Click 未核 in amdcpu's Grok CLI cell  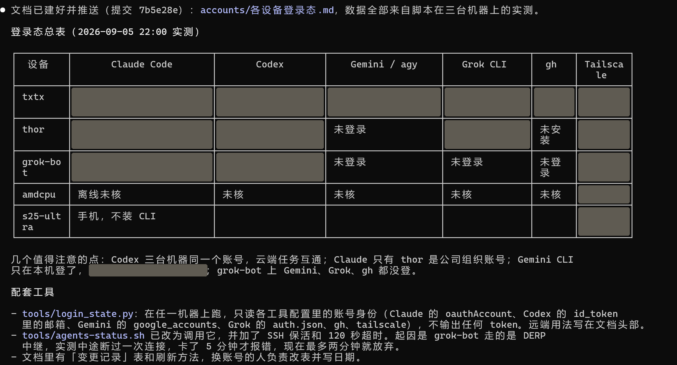coord(461,195)
